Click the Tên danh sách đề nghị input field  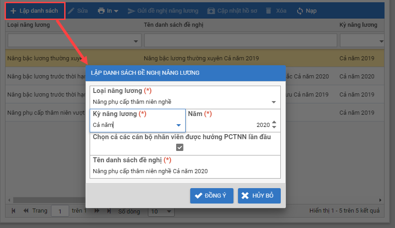pos(185,171)
